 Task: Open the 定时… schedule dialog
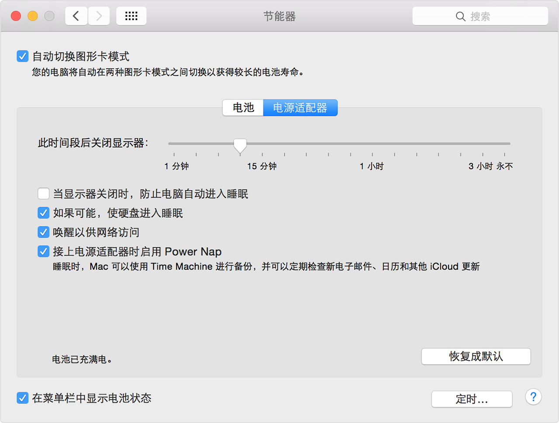pyautogui.click(x=472, y=399)
